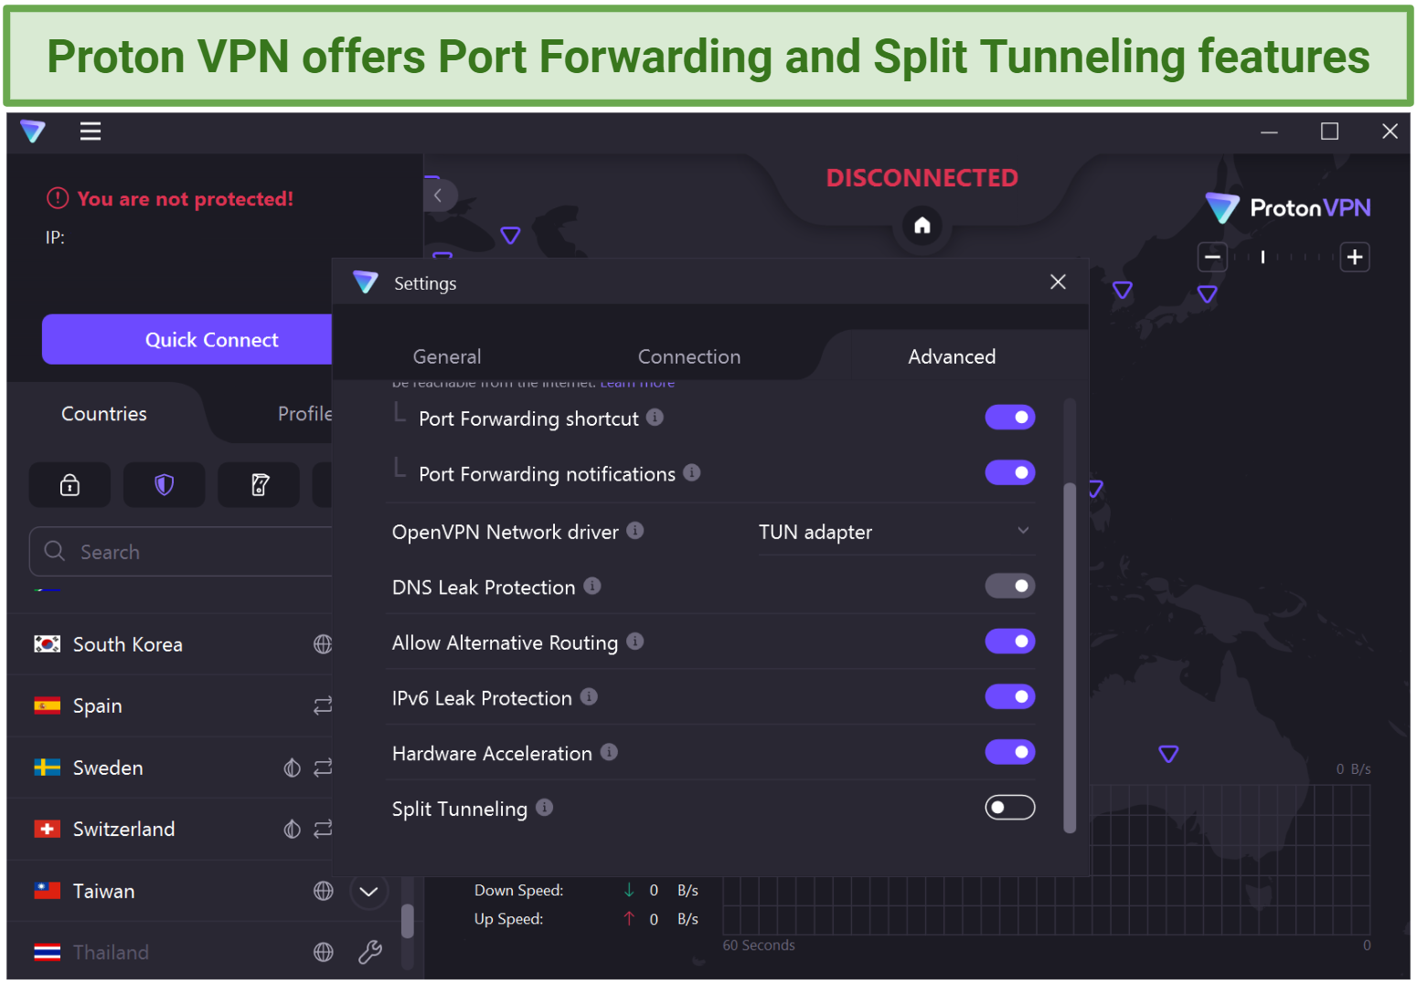
Task: Click the Tor onion icon for Sweden
Action: (x=292, y=768)
